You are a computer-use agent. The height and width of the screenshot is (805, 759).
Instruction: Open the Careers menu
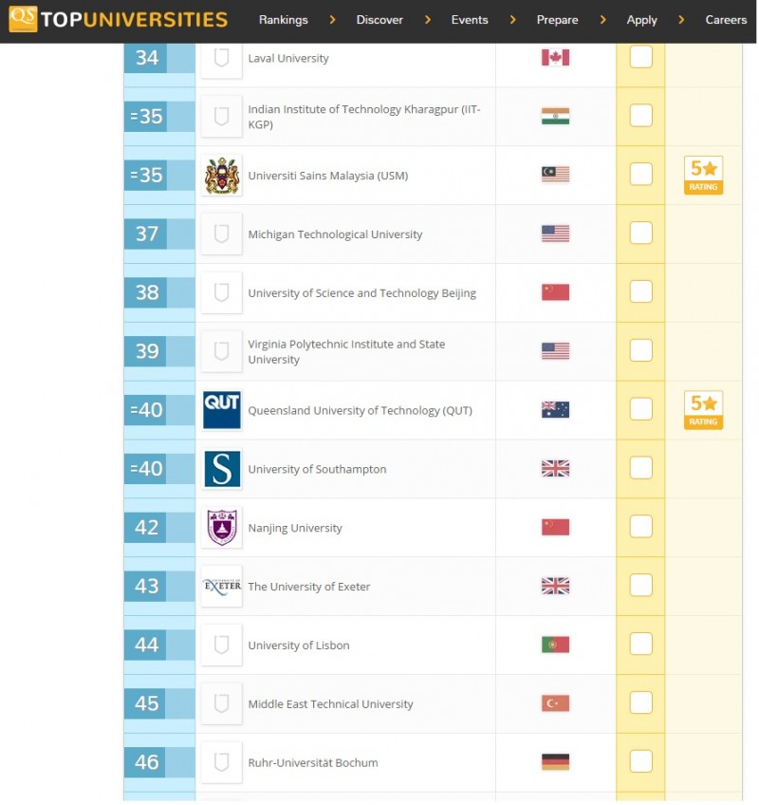pyautogui.click(x=726, y=20)
